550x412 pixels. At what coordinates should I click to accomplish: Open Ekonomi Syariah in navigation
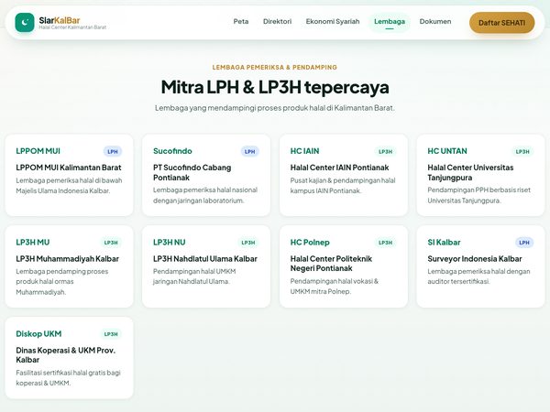tap(333, 21)
